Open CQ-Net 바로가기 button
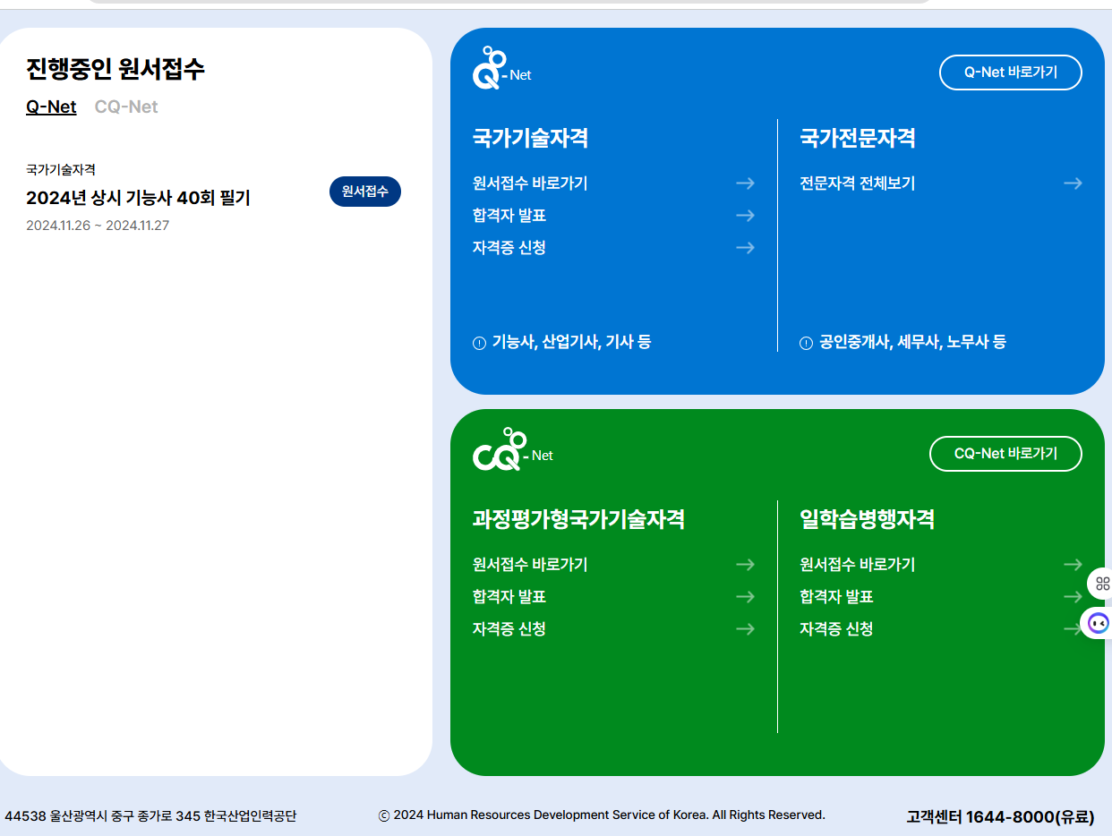This screenshot has width=1112, height=836. 1005,454
